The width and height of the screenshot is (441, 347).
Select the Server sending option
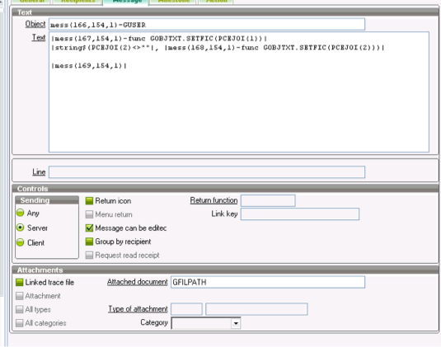click(21, 227)
